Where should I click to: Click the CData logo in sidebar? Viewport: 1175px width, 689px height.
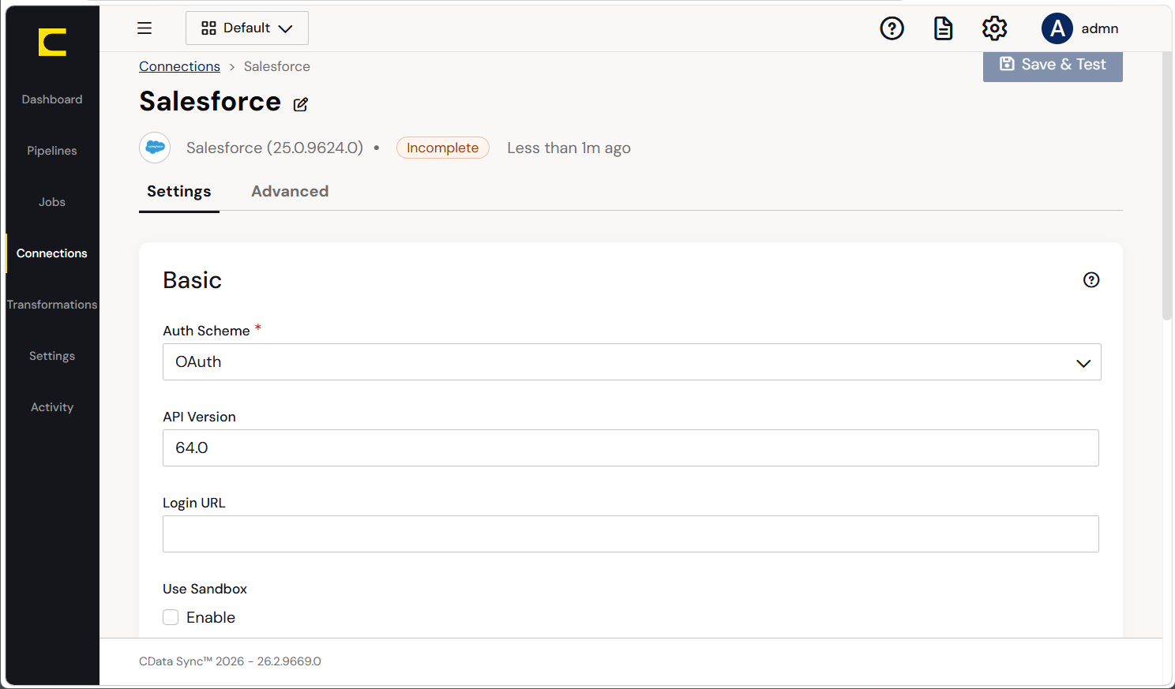tap(52, 42)
